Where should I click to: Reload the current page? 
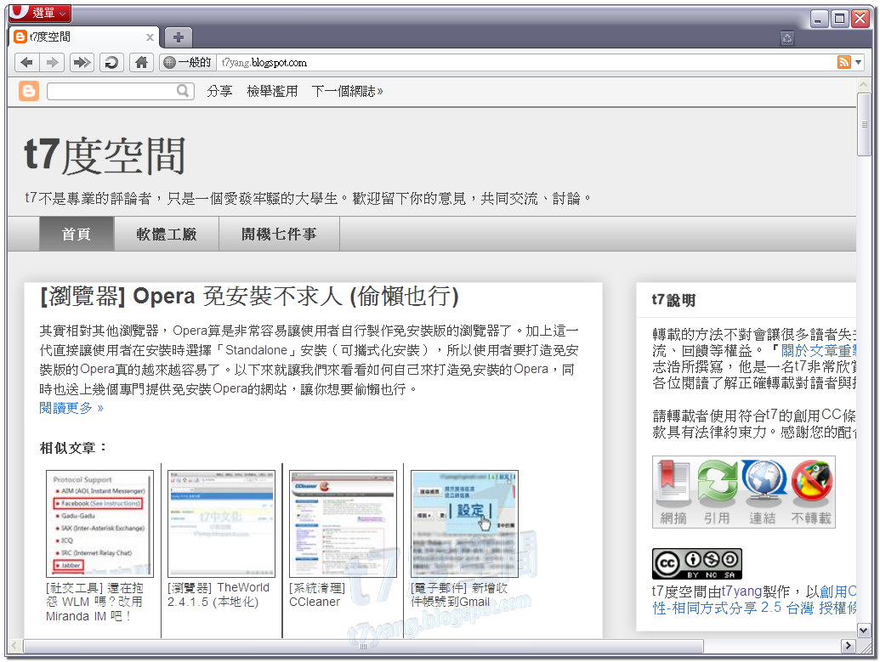pyautogui.click(x=111, y=62)
